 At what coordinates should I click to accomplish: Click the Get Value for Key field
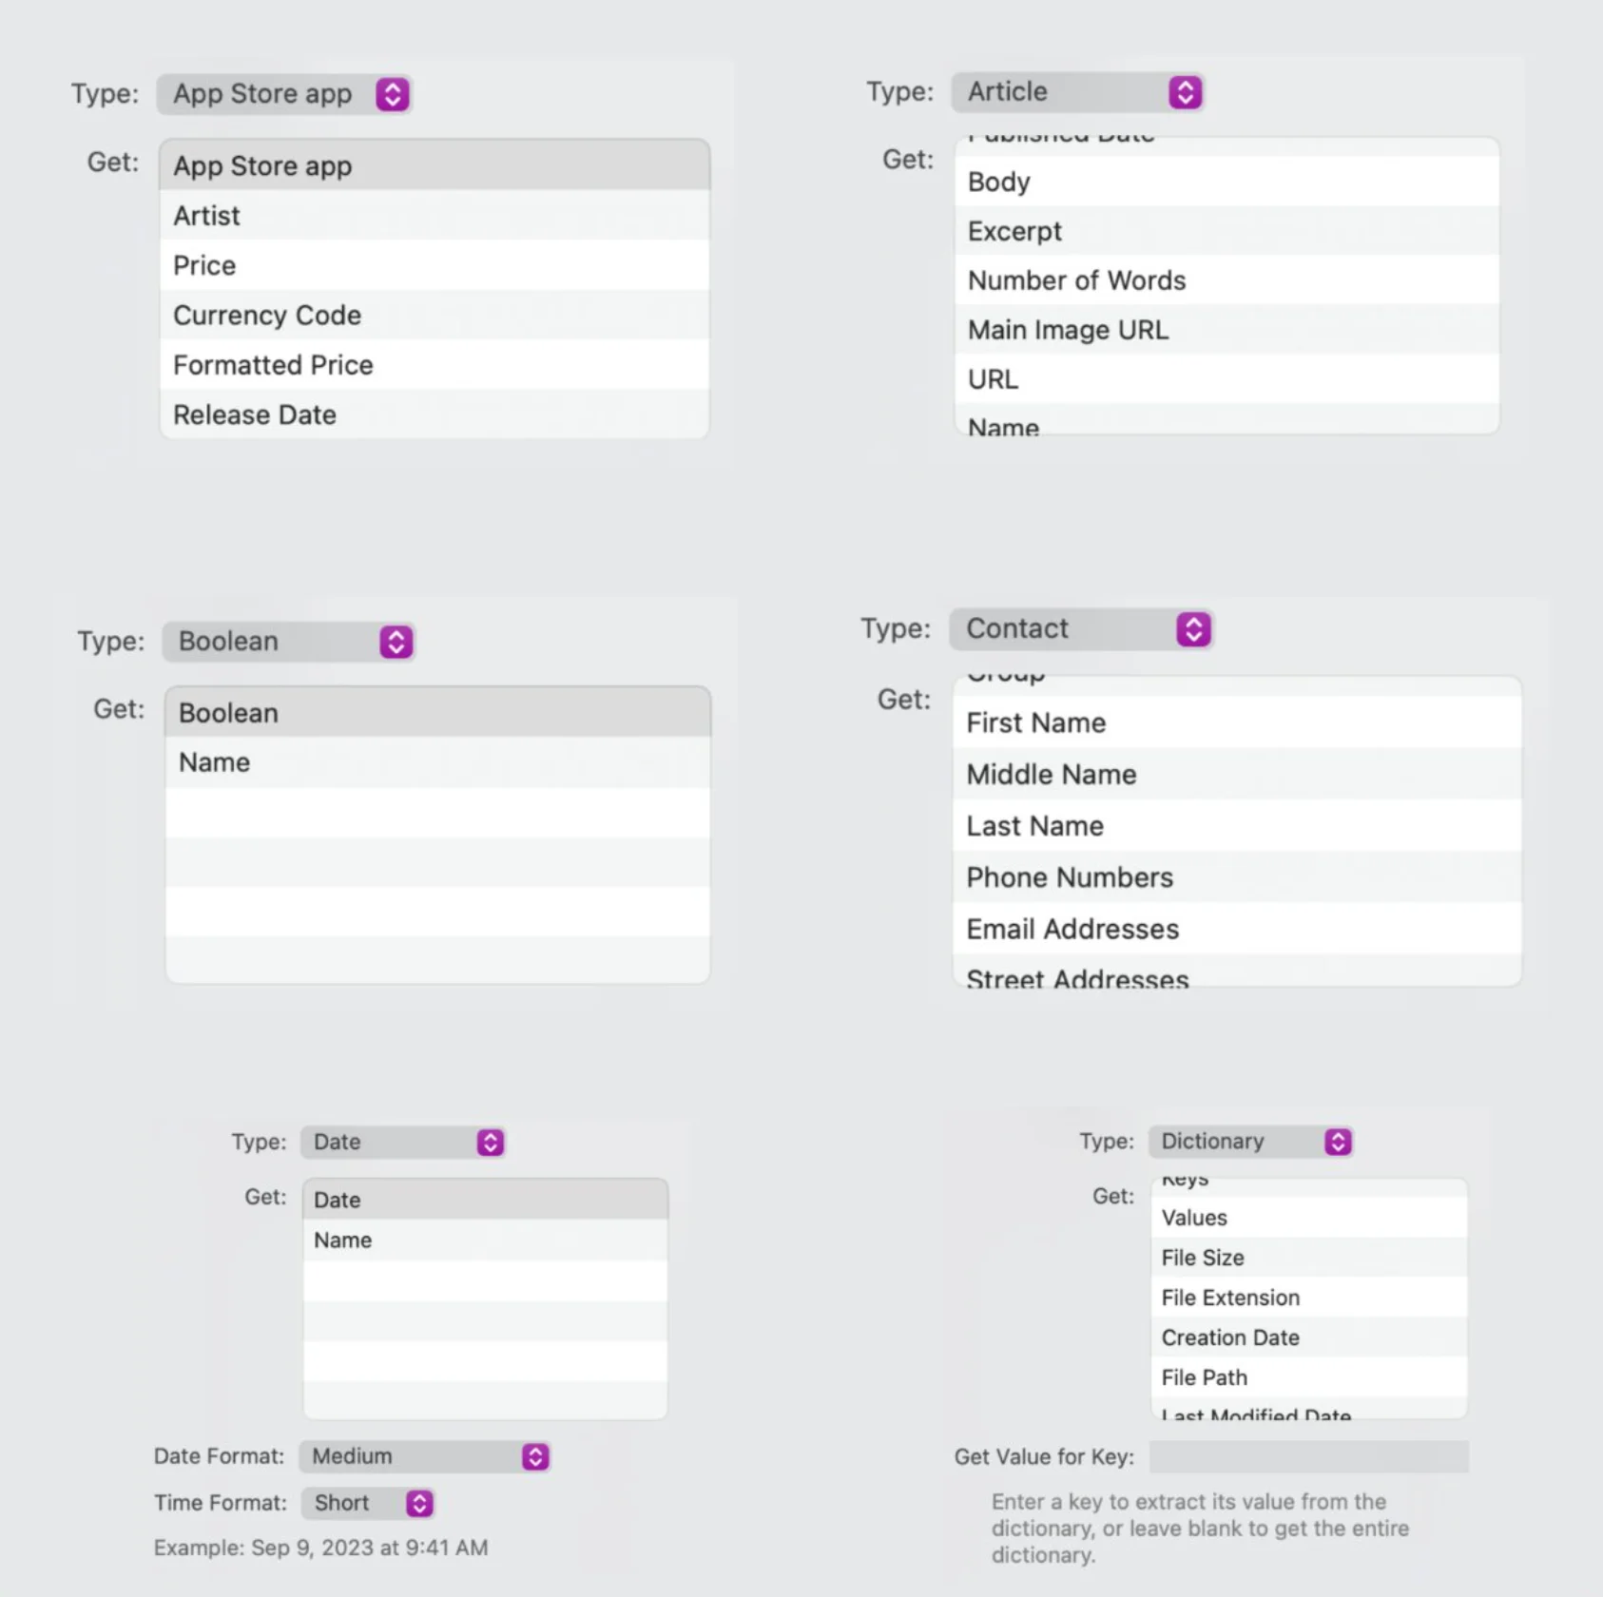tap(1308, 1456)
